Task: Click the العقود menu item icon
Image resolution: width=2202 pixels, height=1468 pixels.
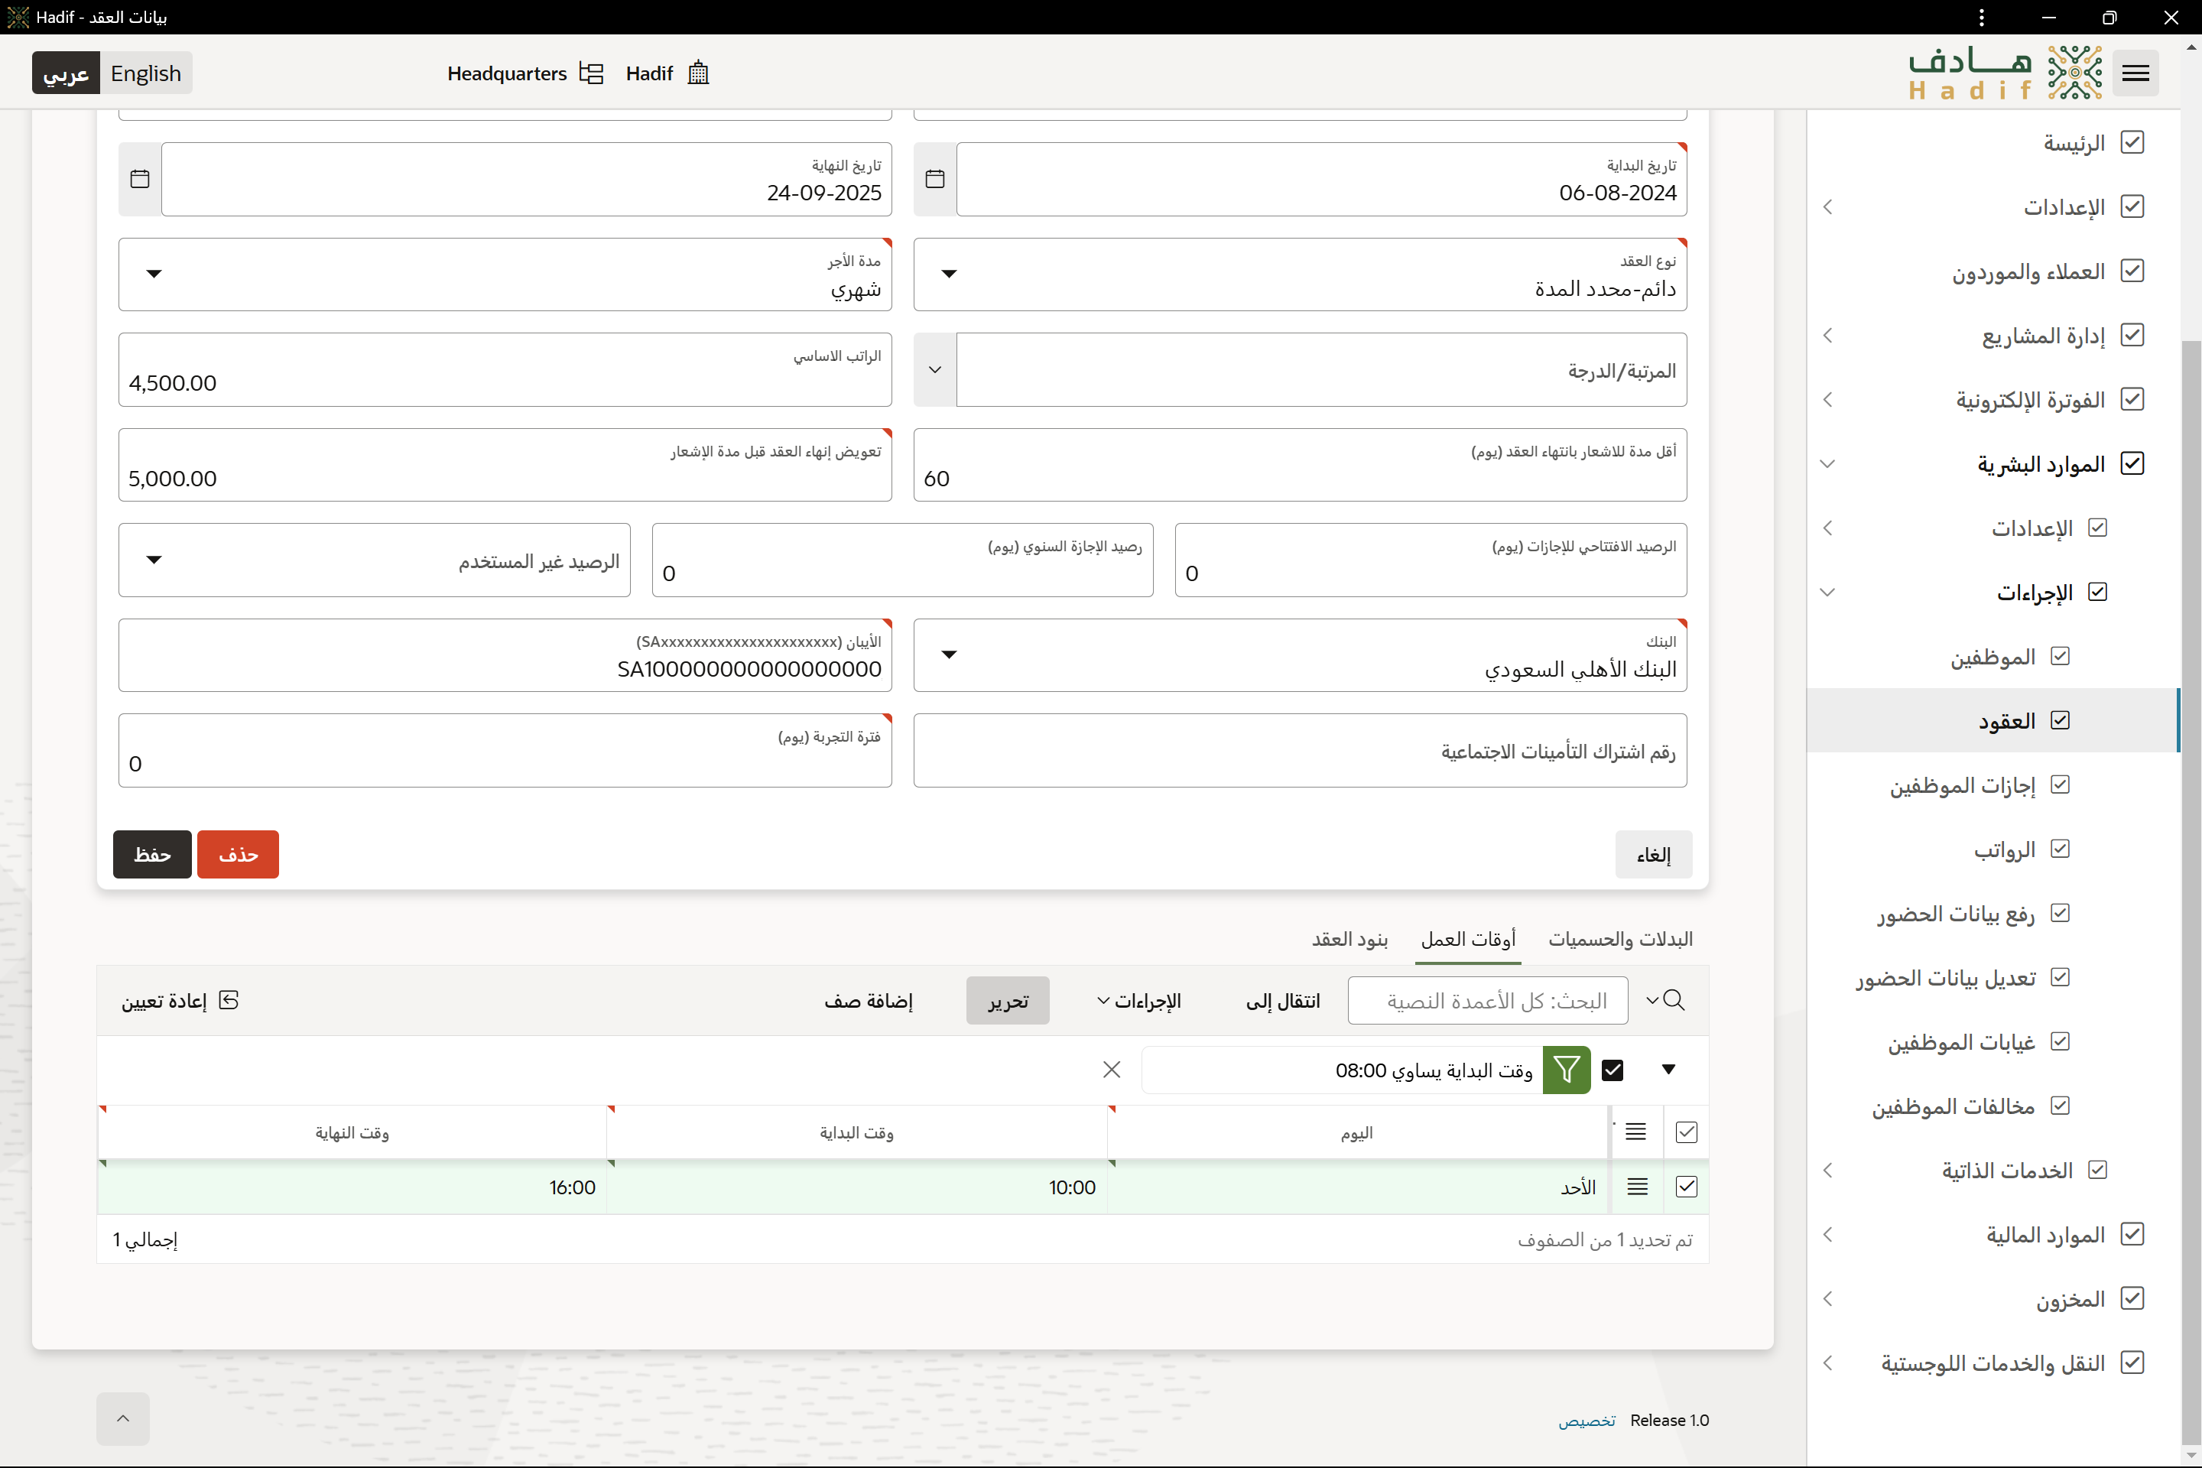Action: tap(2060, 720)
